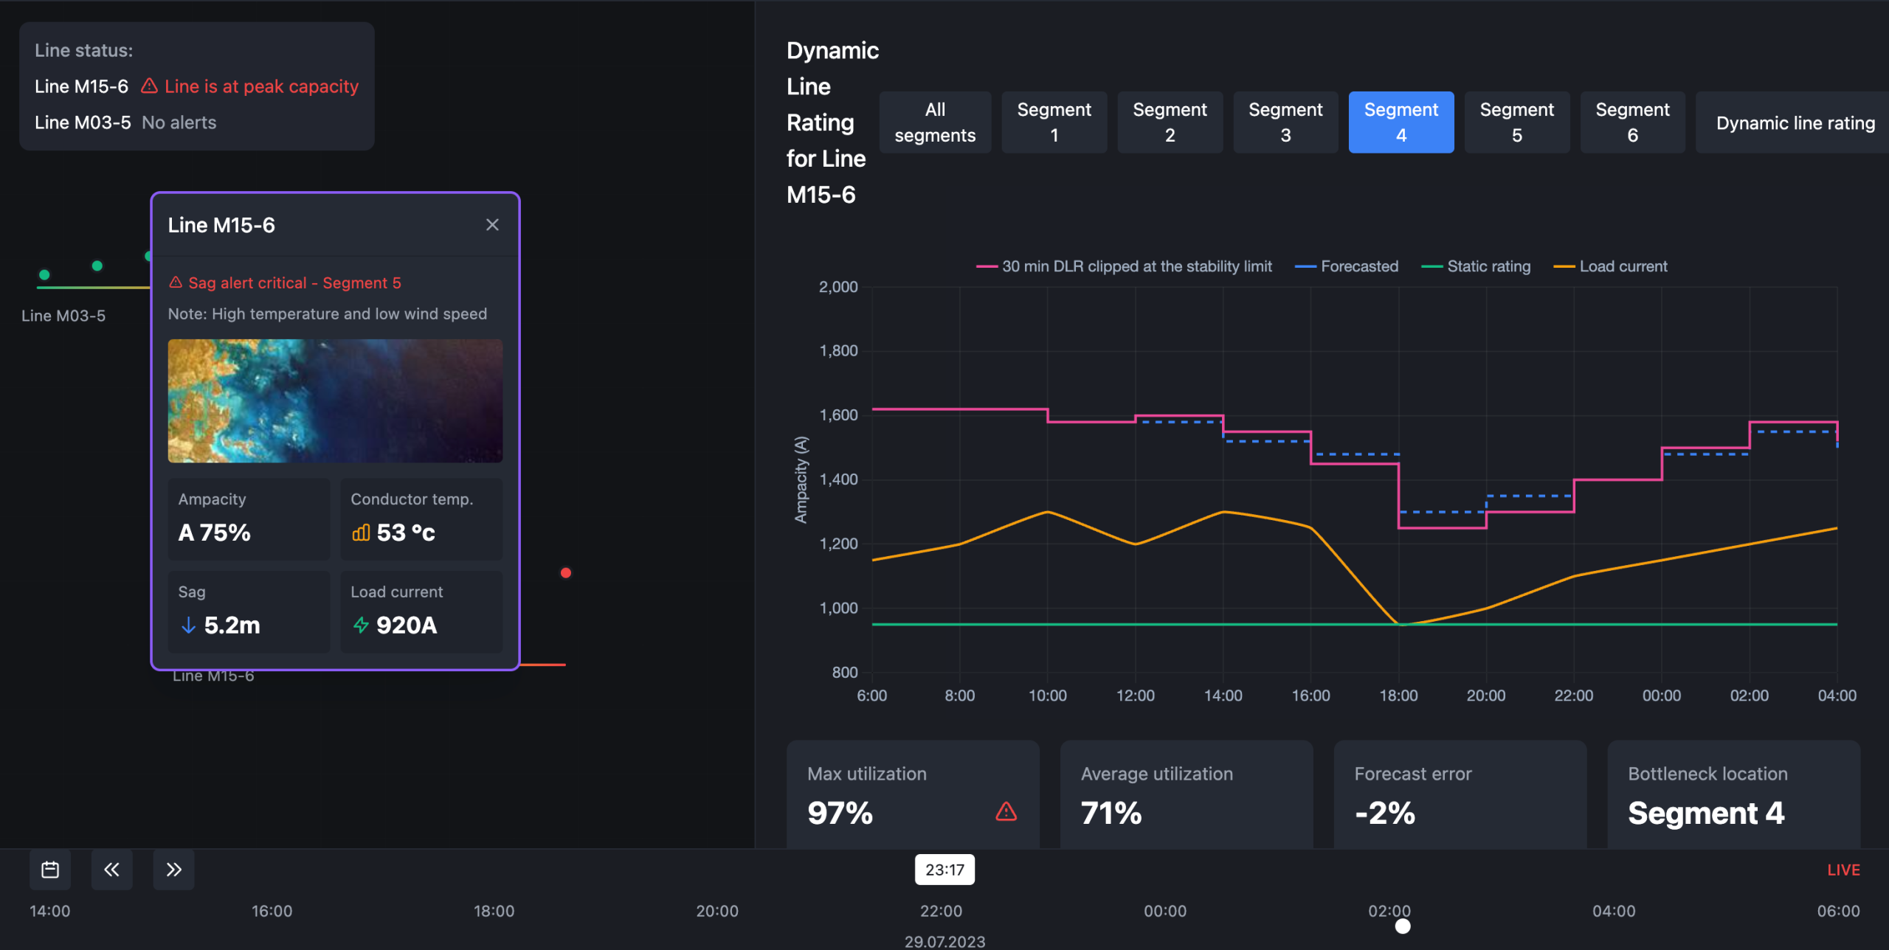
Task: Click the 18:00 timeline label
Action: point(494,911)
